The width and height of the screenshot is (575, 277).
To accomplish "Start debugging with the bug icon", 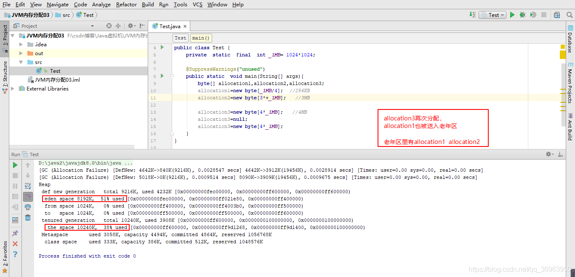I will pyautogui.click(x=523, y=15).
